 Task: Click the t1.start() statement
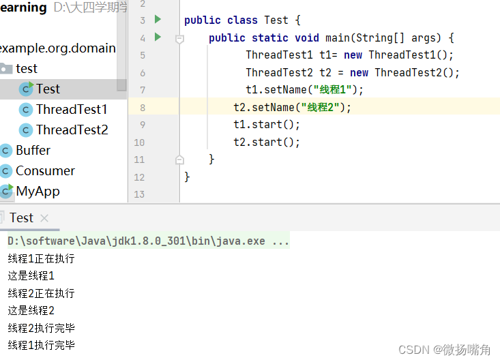[x=267, y=124]
